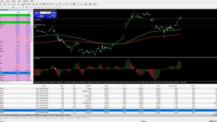Image resolution: width=217 pixels, height=122 pixels.
Task: Increase the one-click trade volume
Action: (x=50, y=13)
